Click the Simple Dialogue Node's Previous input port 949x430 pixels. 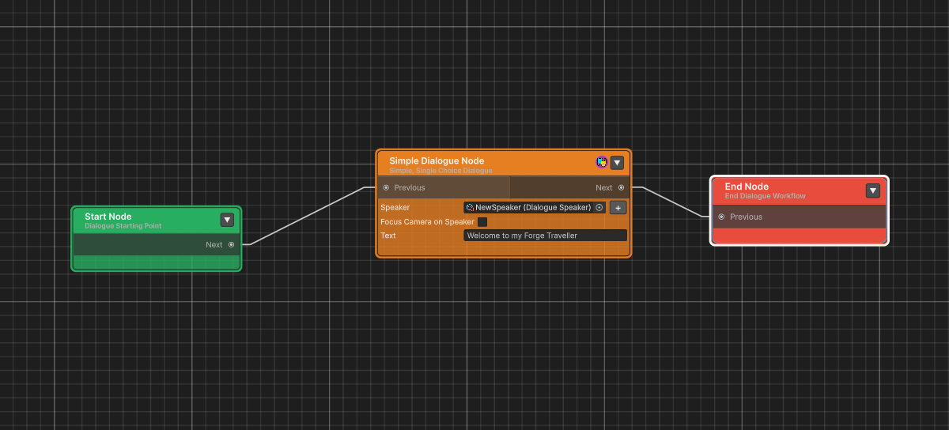click(386, 188)
